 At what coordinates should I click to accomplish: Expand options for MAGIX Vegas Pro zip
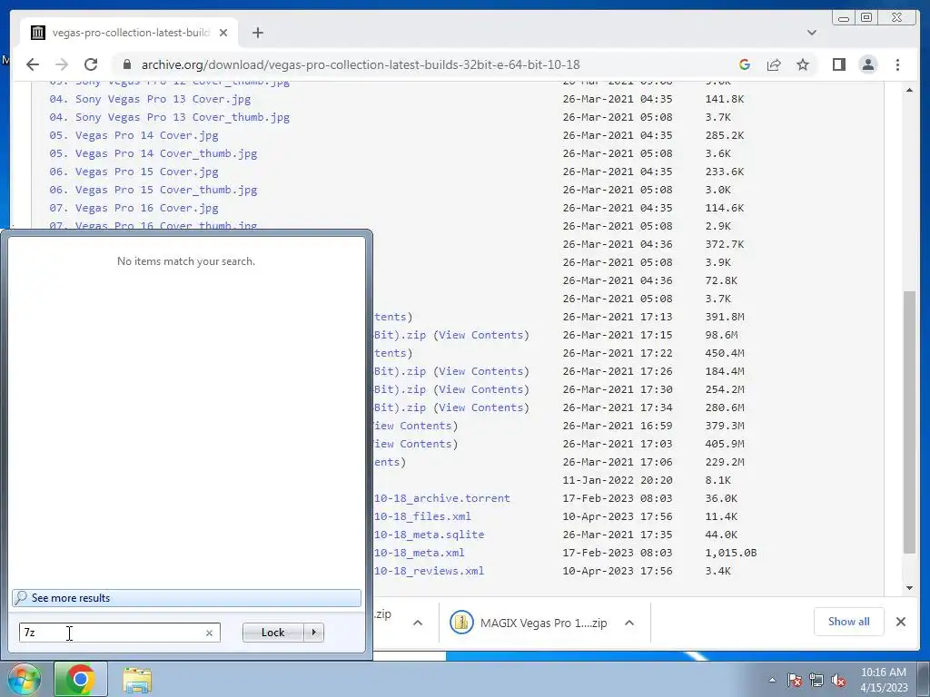629,623
